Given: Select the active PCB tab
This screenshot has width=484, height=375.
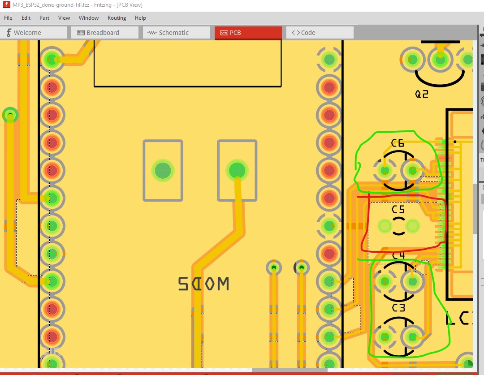Looking at the screenshot, I should coord(248,33).
